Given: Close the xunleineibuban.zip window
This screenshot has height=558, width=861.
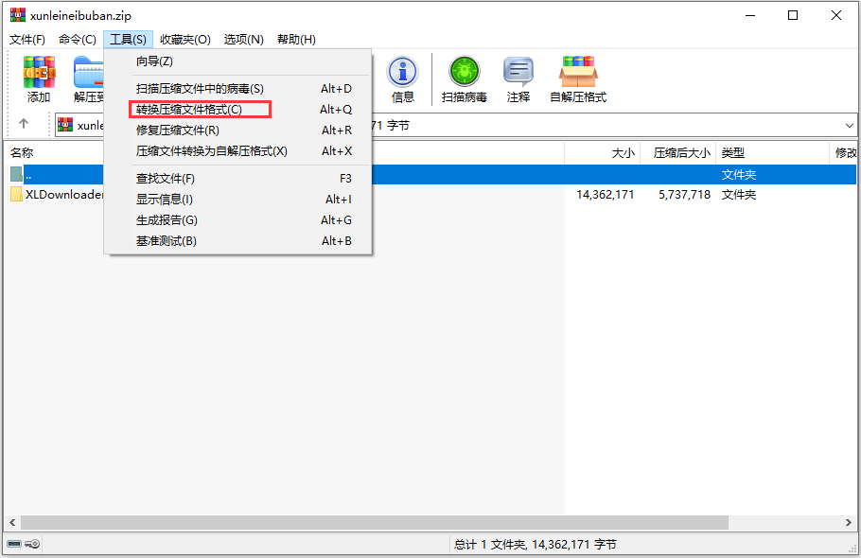Looking at the screenshot, I should coord(836,15).
